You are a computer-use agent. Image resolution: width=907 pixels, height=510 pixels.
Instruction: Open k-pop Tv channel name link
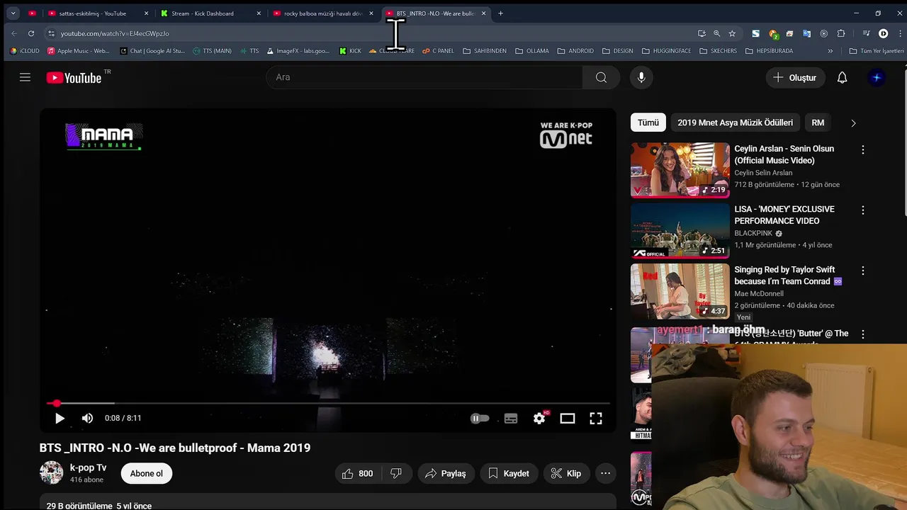click(x=88, y=467)
